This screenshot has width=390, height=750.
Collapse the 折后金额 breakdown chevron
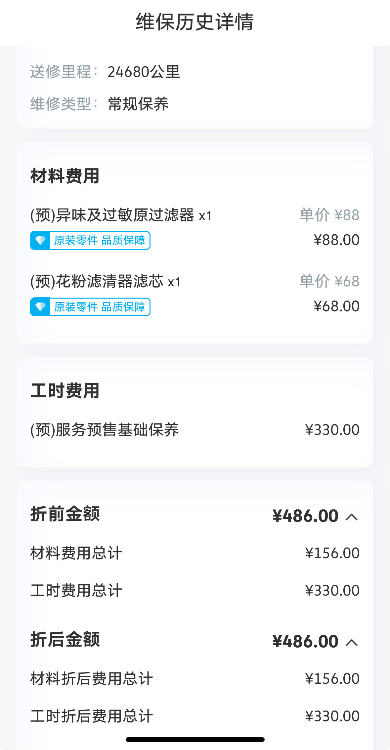click(x=352, y=642)
